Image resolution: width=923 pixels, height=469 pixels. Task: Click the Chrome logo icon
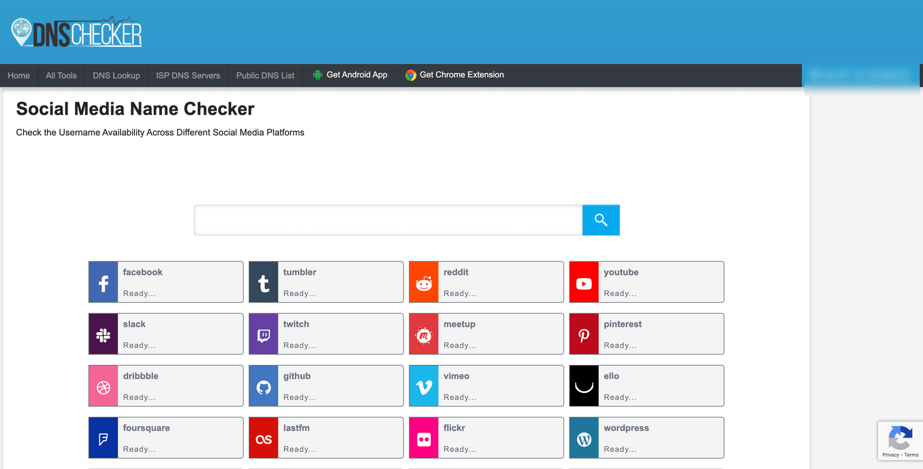[x=411, y=75]
